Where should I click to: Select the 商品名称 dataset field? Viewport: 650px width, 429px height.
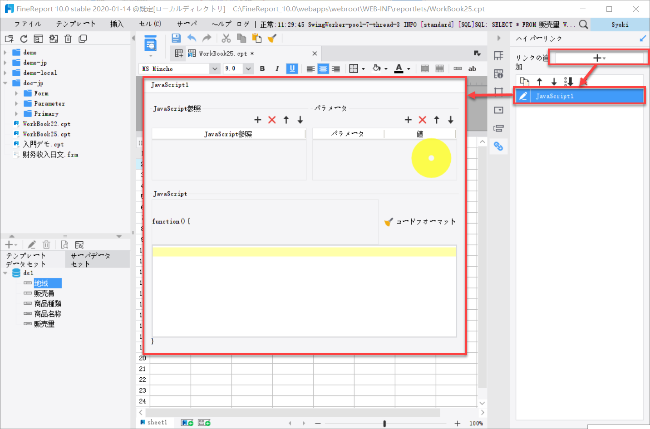(x=48, y=314)
